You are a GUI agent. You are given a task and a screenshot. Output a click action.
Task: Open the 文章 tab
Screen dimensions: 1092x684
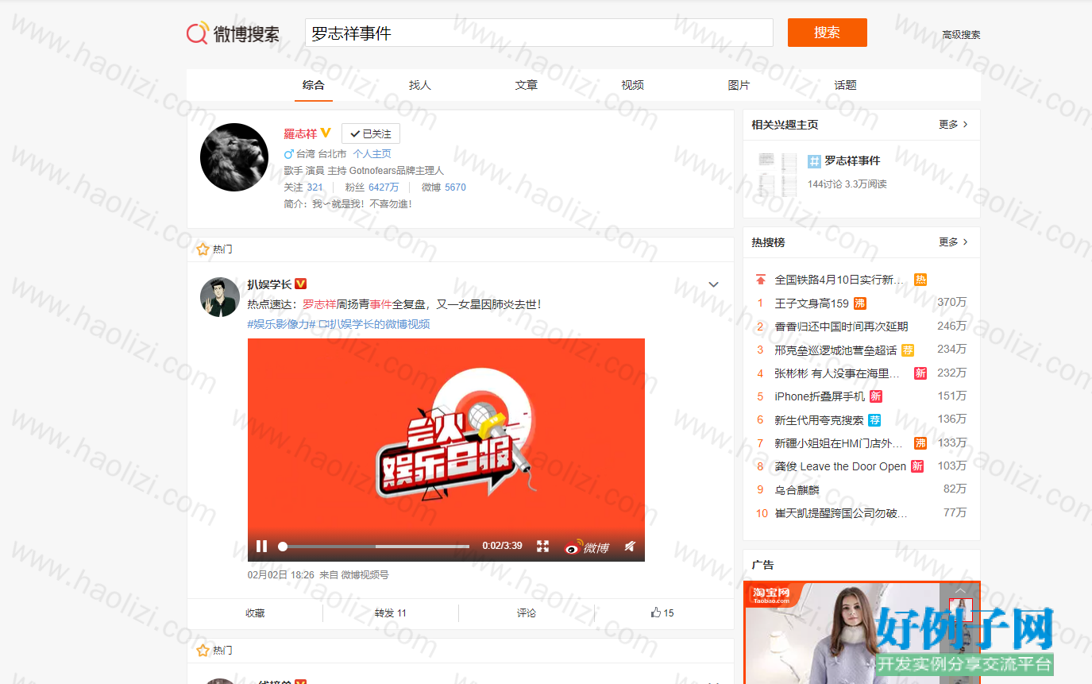[527, 85]
